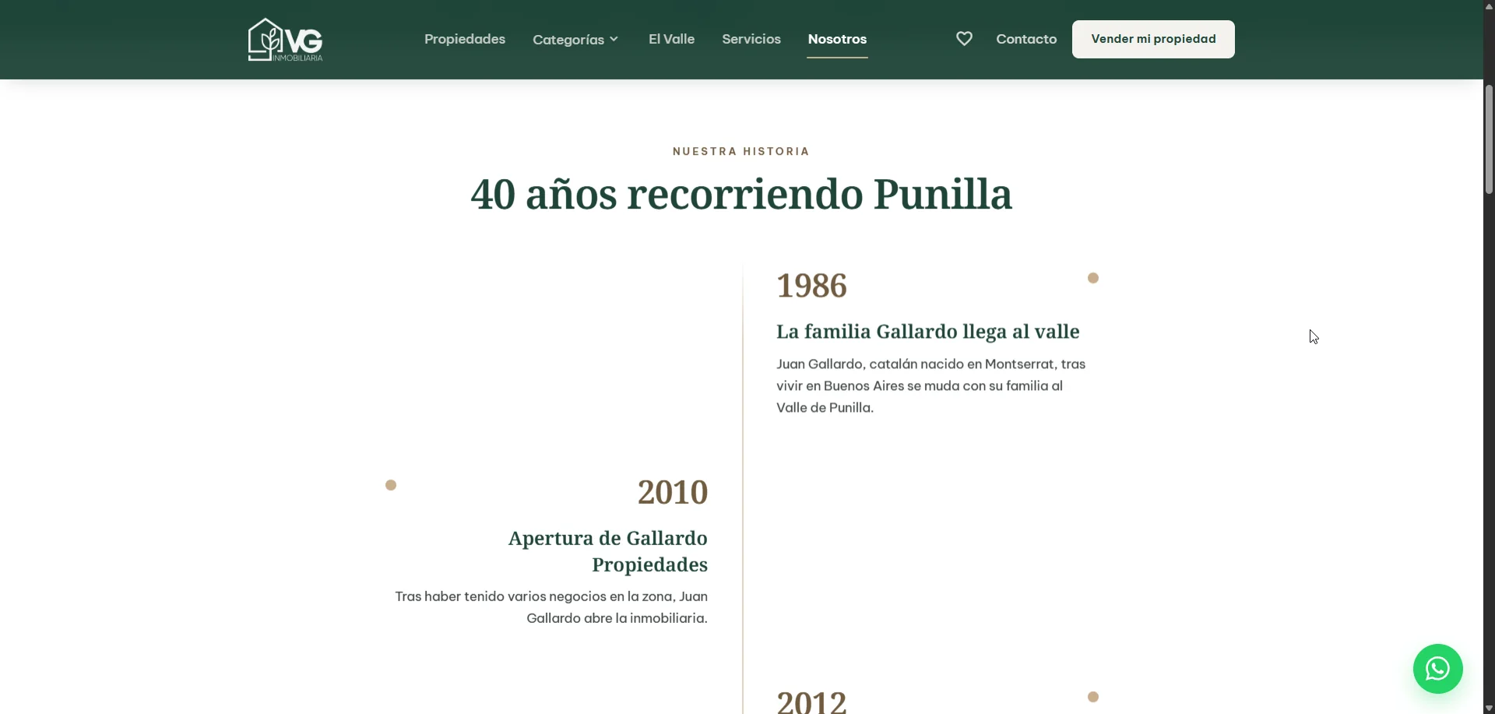The width and height of the screenshot is (1495, 714).
Task: Click the VG Inmobiliaria logo
Action: coord(285,39)
